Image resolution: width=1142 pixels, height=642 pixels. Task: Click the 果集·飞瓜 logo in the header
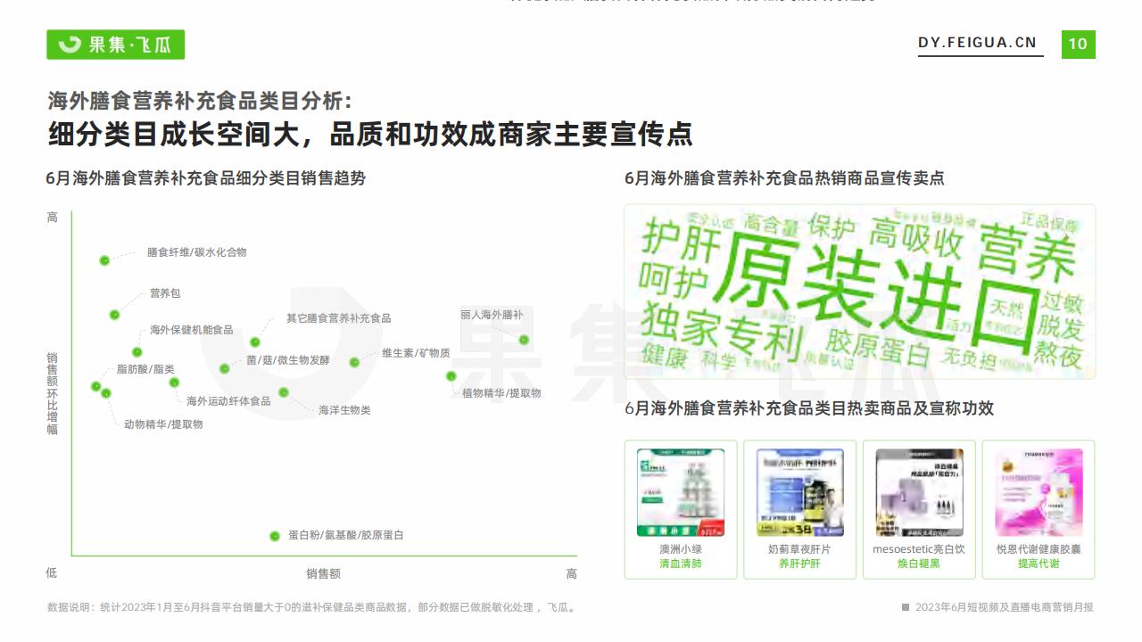tap(115, 45)
